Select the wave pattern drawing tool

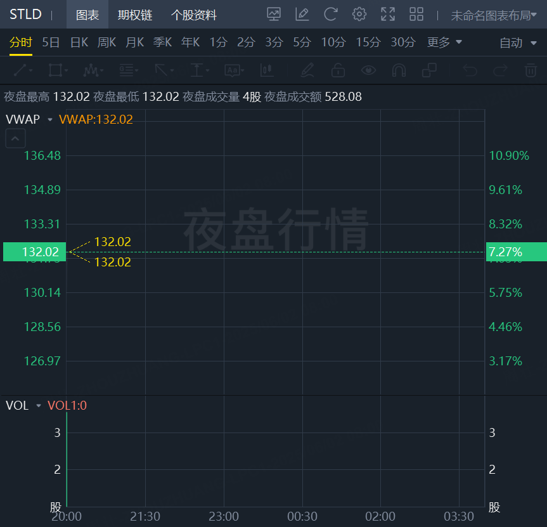click(91, 70)
